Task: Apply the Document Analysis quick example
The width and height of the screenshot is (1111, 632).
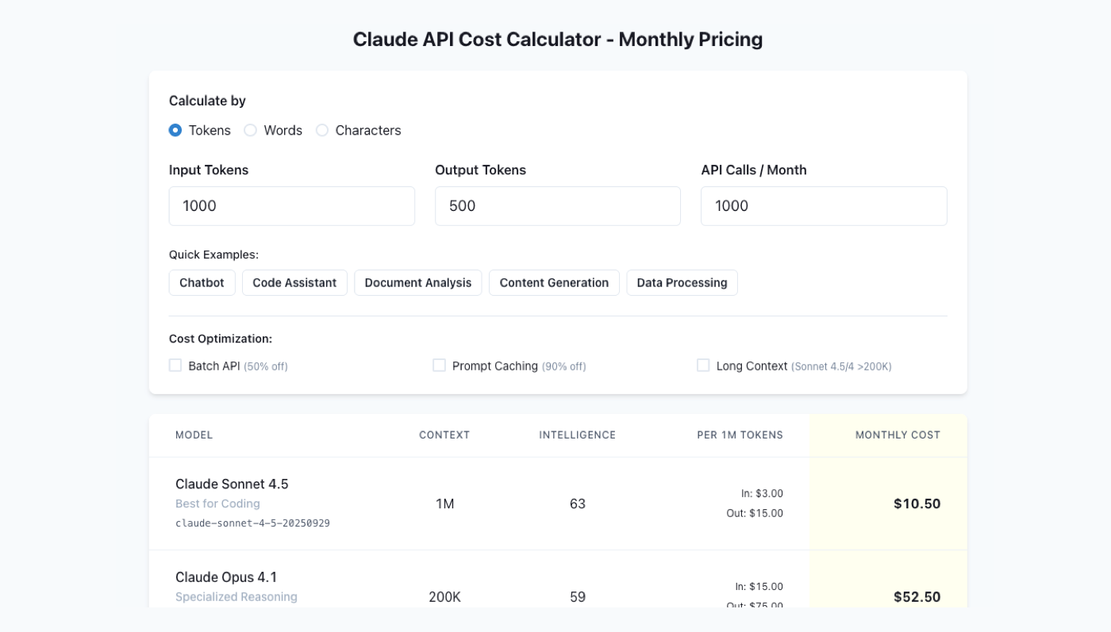Action: pyautogui.click(x=417, y=282)
